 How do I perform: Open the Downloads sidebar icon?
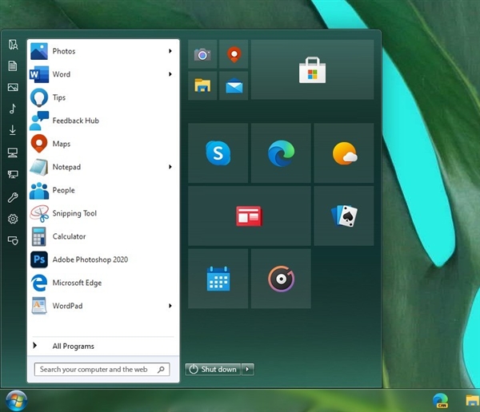click(x=13, y=130)
